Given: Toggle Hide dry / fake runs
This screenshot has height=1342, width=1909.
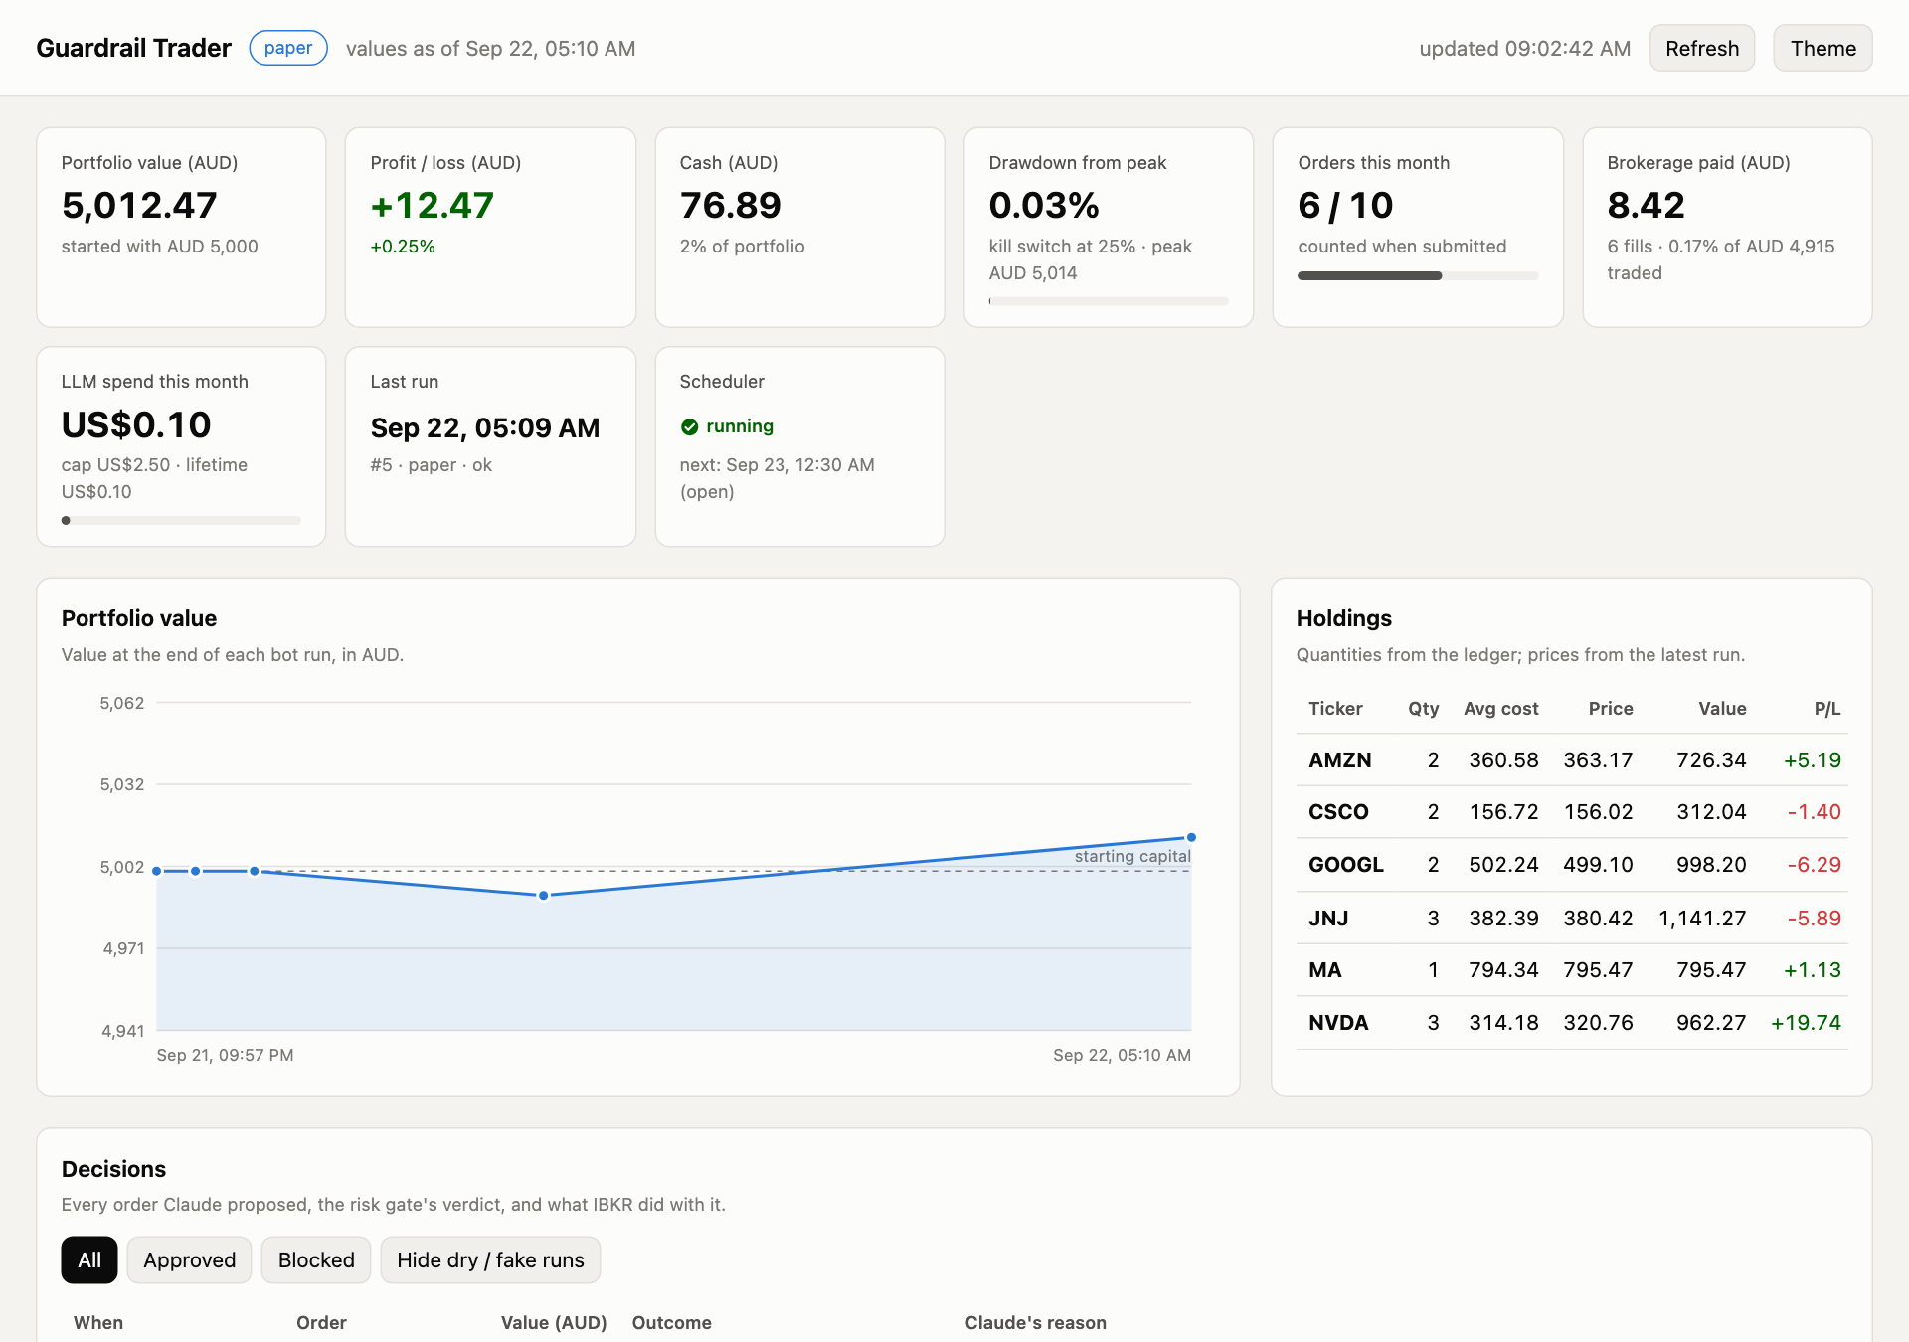Looking at the screenshot, I should click(x=490, y=1259).
